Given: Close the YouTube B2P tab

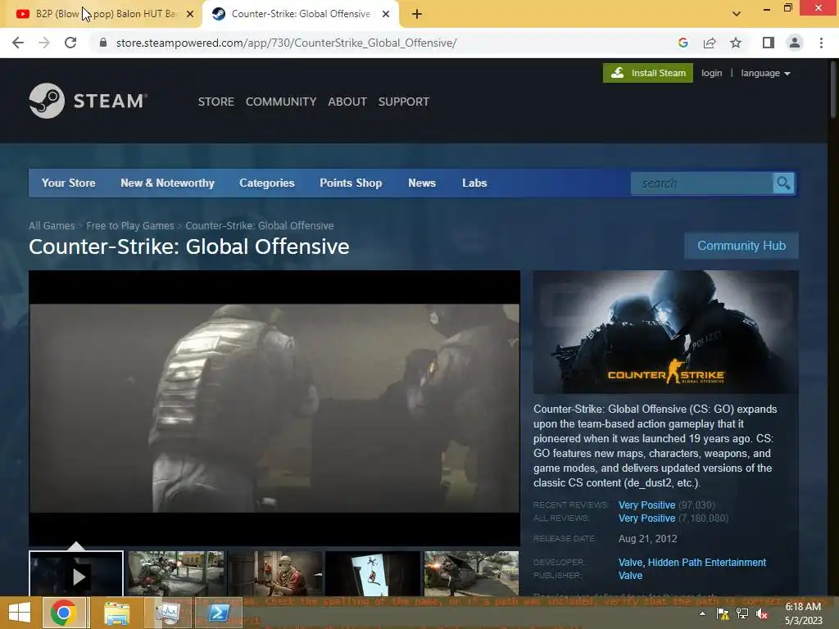Looking at the screenshot, I should pos(190,15).
